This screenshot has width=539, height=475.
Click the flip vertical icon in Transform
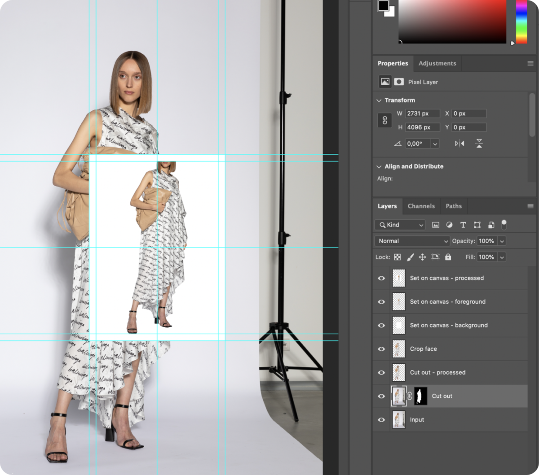479,144
